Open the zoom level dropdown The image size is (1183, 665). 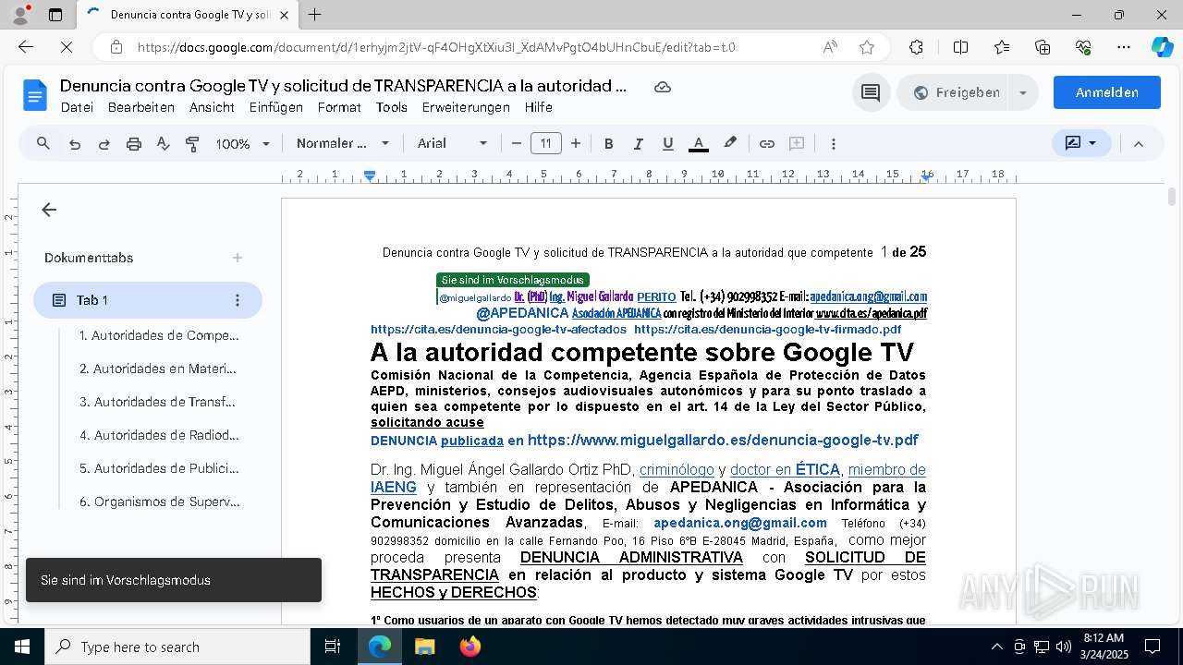click(x=242, y=143)
